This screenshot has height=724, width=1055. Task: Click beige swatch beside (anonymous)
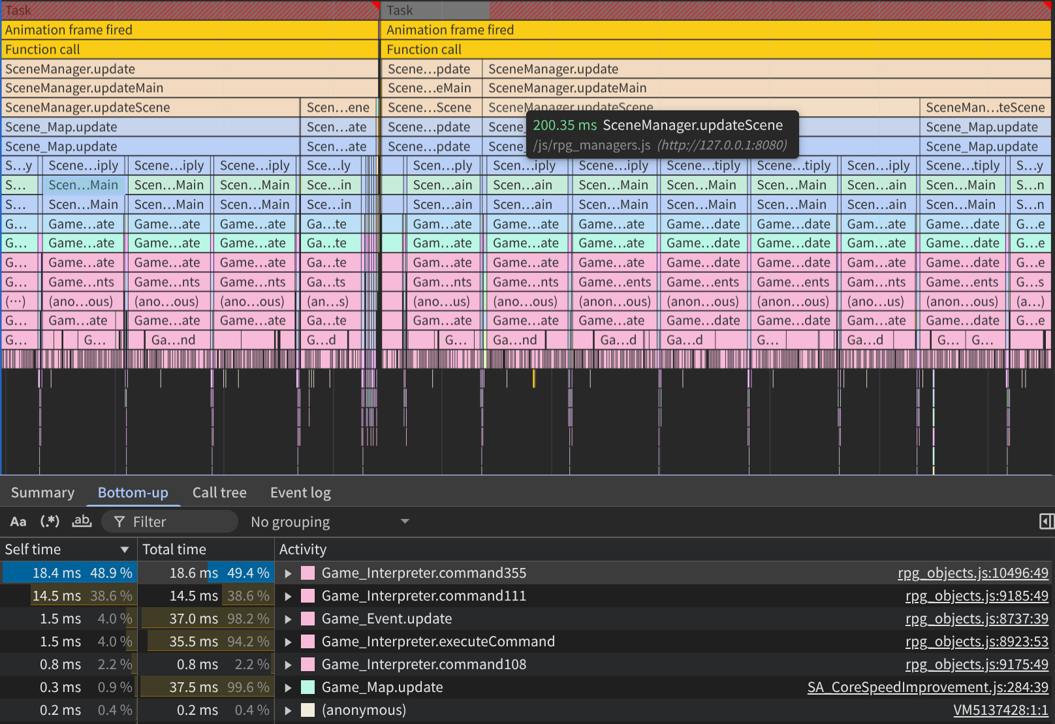307,710
